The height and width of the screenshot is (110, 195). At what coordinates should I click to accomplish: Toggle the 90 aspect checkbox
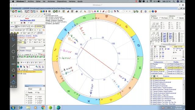click(x=160, y=49)
